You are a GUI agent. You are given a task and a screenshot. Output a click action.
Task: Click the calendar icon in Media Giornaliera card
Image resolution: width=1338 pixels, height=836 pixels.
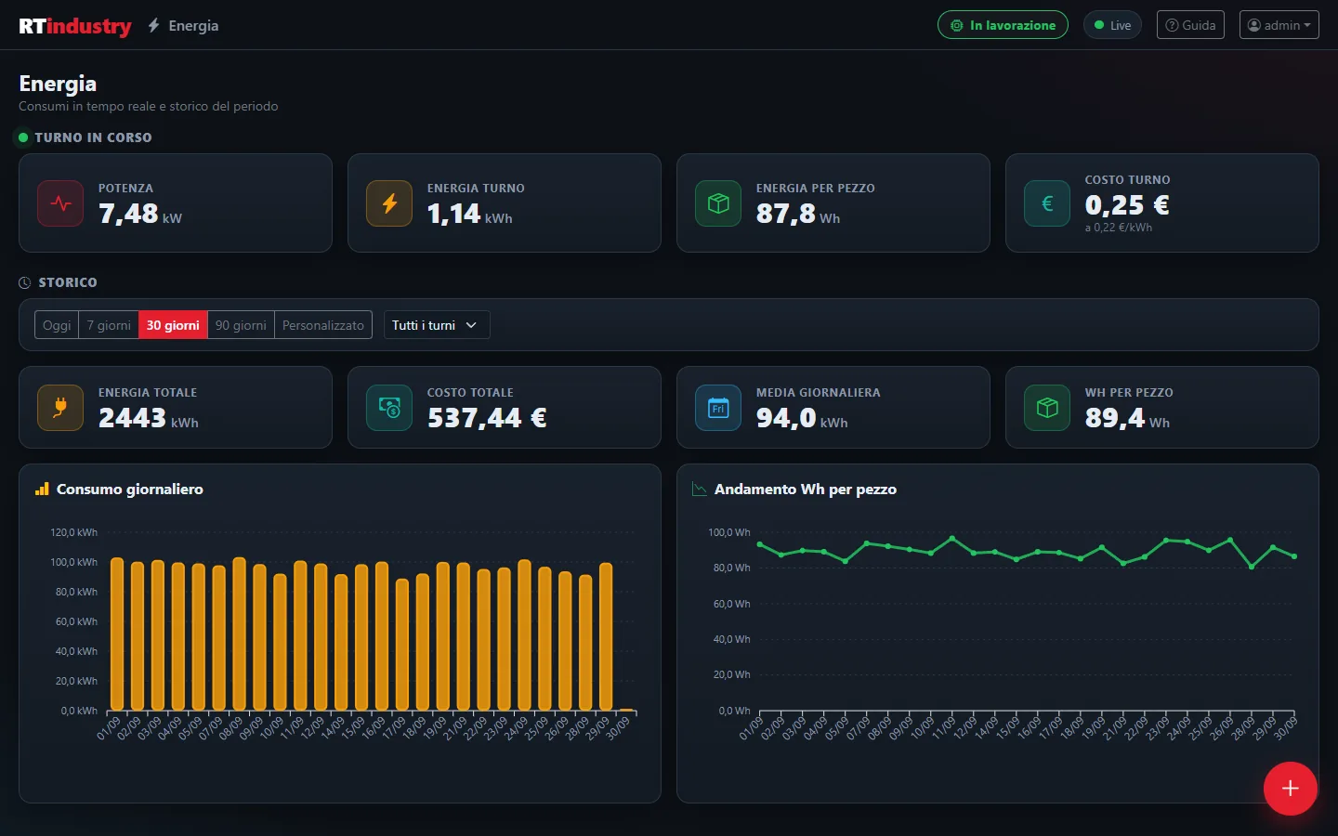718,408
